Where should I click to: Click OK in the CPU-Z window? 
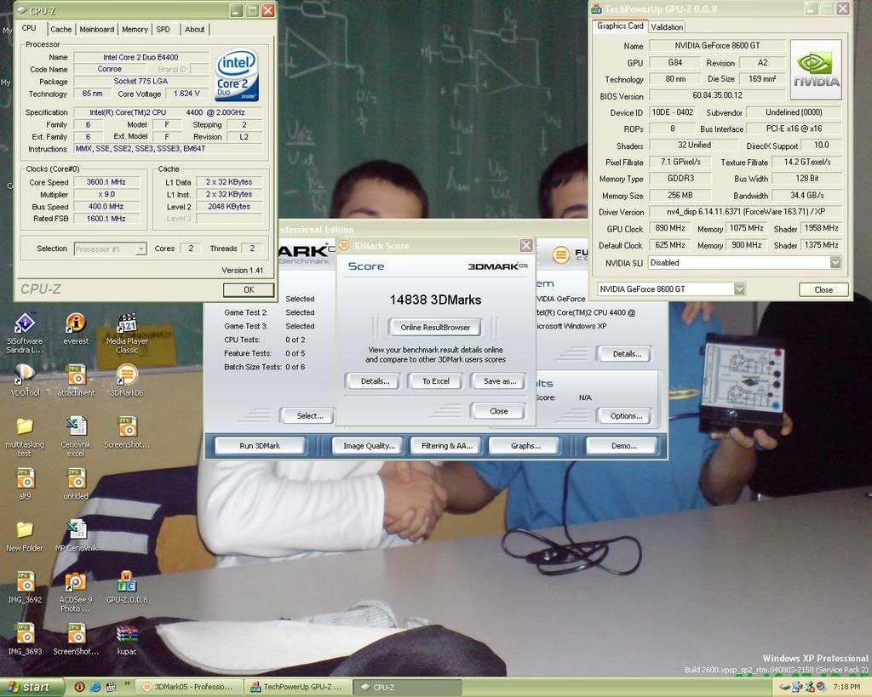(x=249, y=289)
